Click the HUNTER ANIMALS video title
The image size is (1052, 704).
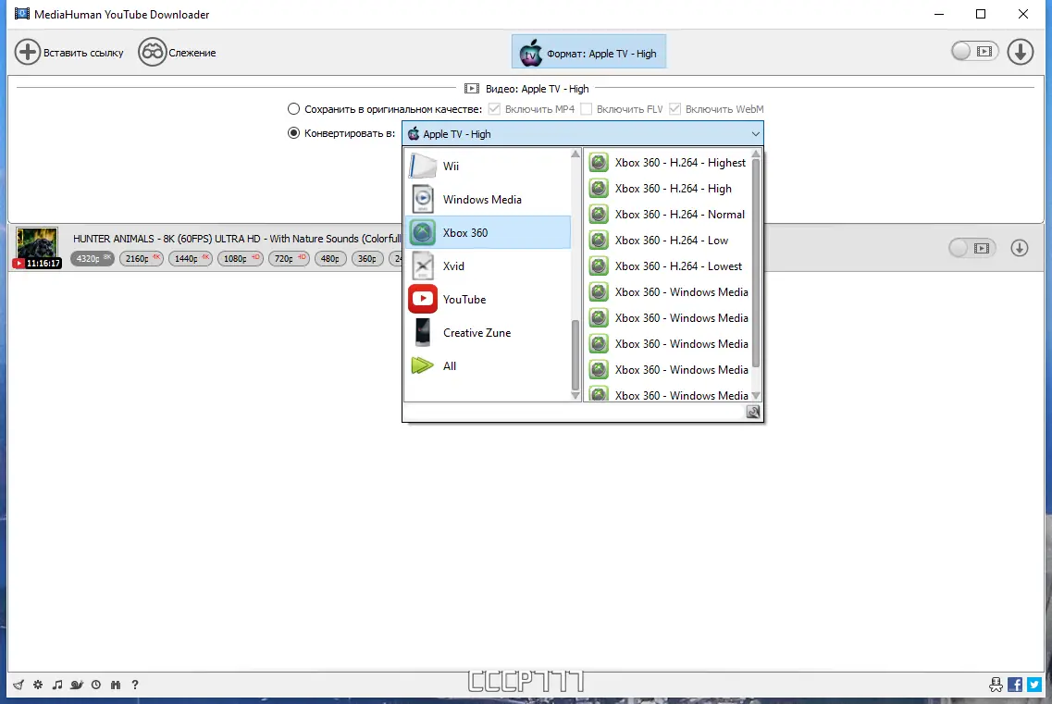[x=237, y=239]
